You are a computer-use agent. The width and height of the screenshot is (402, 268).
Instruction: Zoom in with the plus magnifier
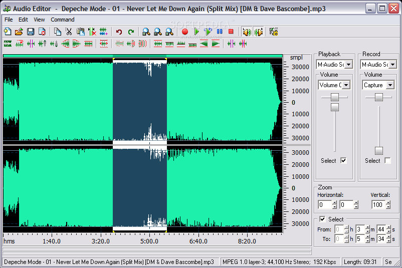(x=146, y=32)
